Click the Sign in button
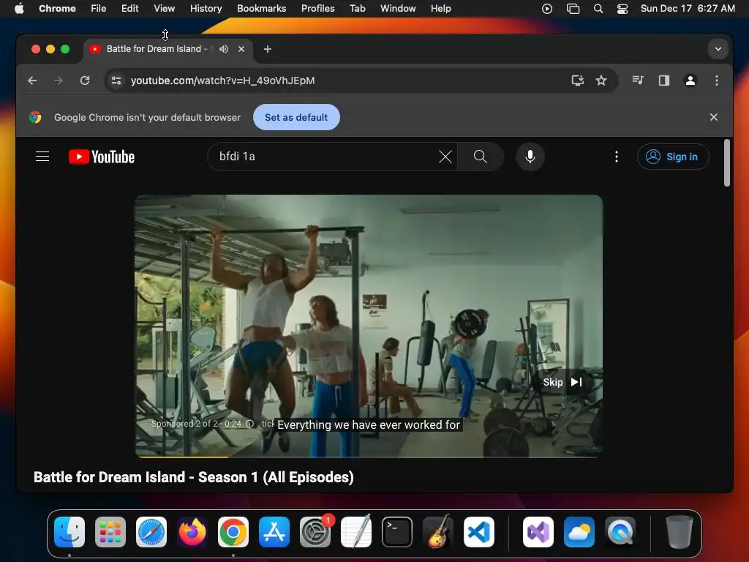Screen dimensions: 749x562 [673, 157]
